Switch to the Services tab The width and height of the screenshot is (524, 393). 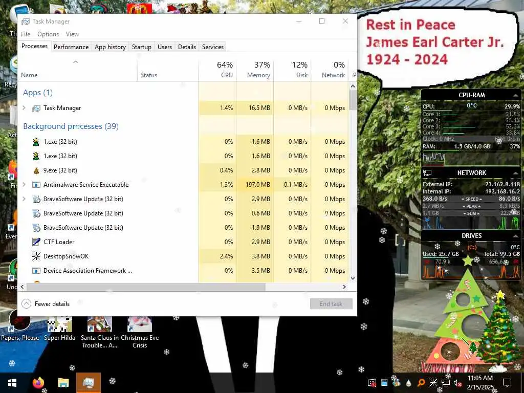click(x=213, y=47)
